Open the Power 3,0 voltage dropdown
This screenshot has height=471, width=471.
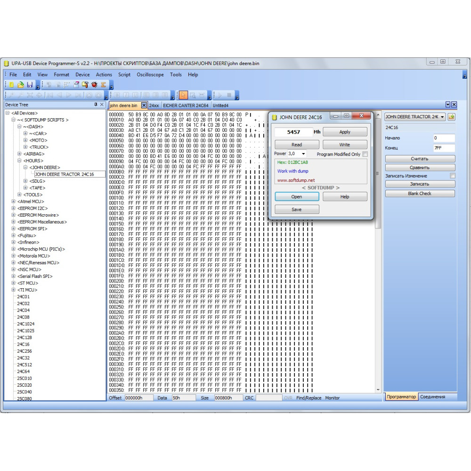[x=303, y=154]
